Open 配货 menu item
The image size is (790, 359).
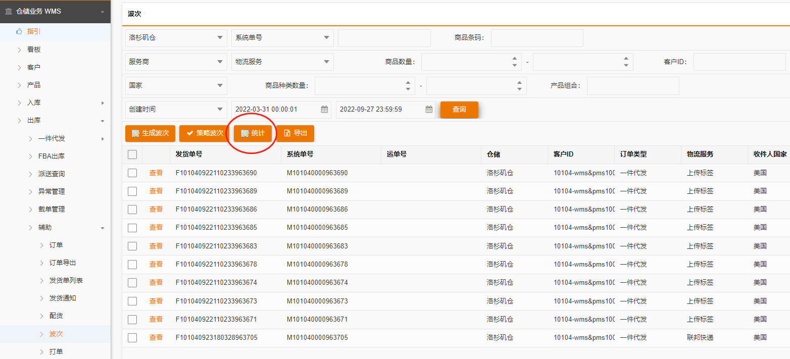pos(55,316)
